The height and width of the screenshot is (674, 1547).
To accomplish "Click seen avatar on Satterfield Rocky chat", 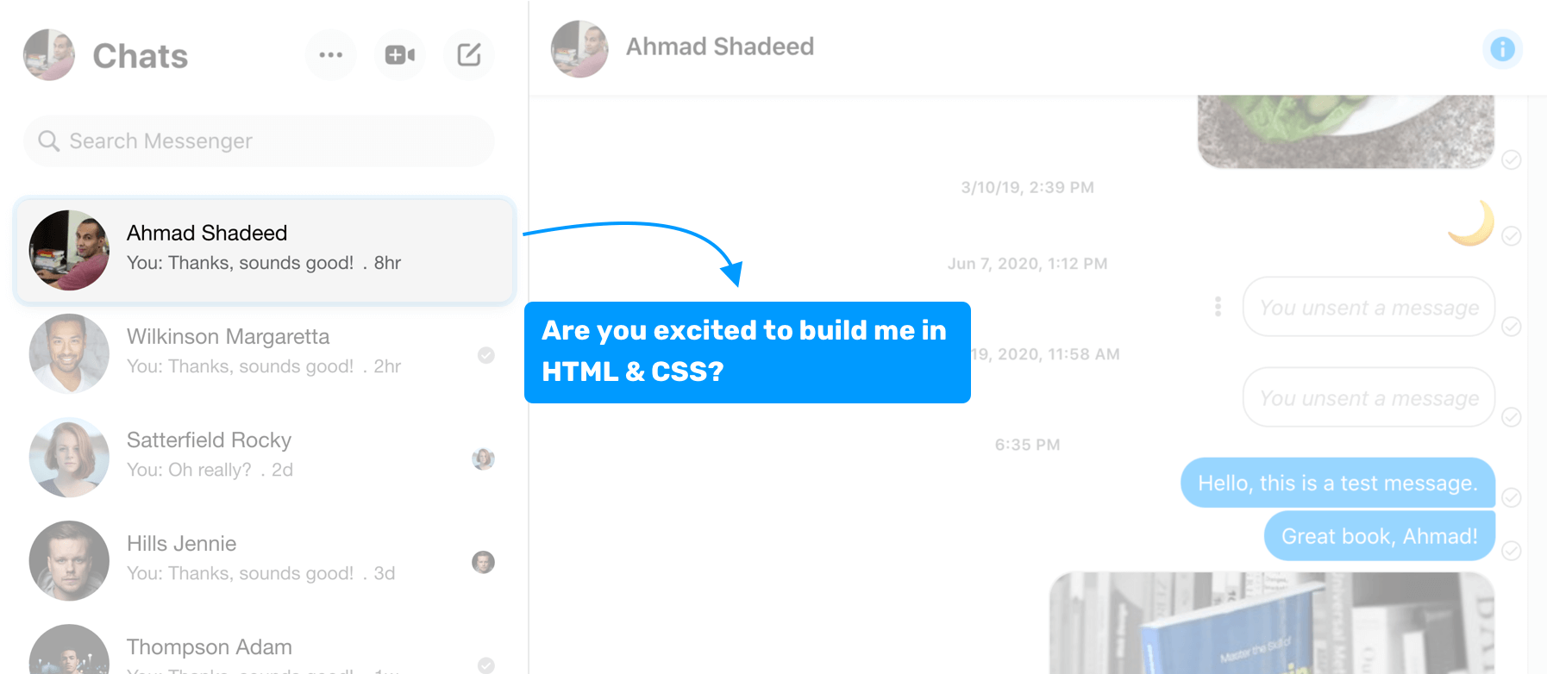I will coord(484,459).
